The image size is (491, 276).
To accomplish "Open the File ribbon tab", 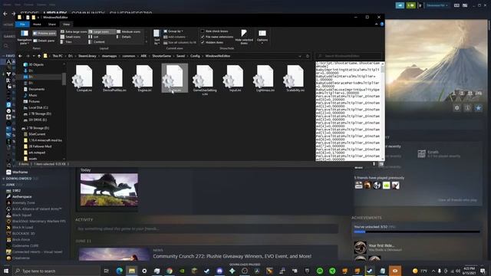I will point(22,24).
